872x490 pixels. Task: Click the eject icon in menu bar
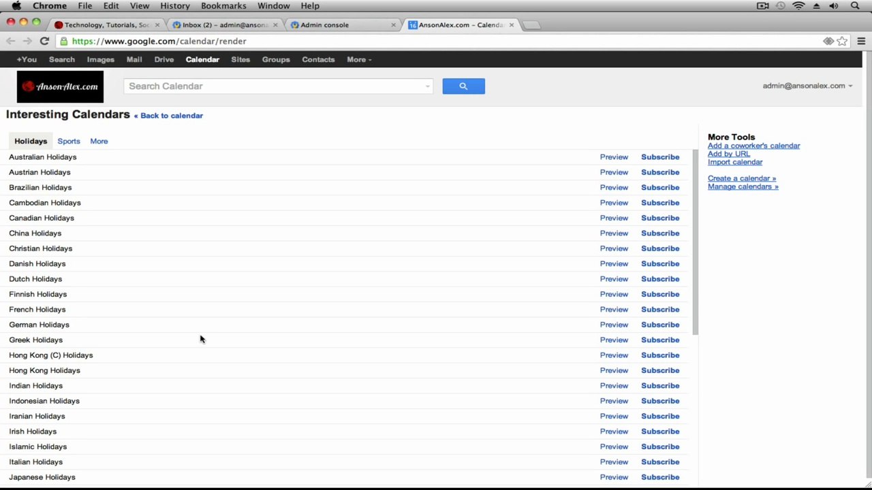pyautogui.click(x=816, y=5)
